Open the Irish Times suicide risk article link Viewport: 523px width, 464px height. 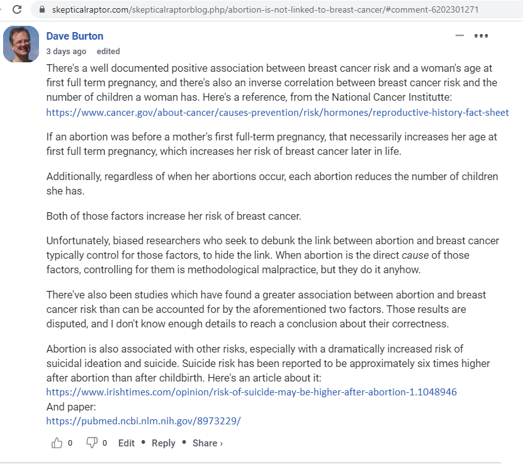(x=251, y=392)
